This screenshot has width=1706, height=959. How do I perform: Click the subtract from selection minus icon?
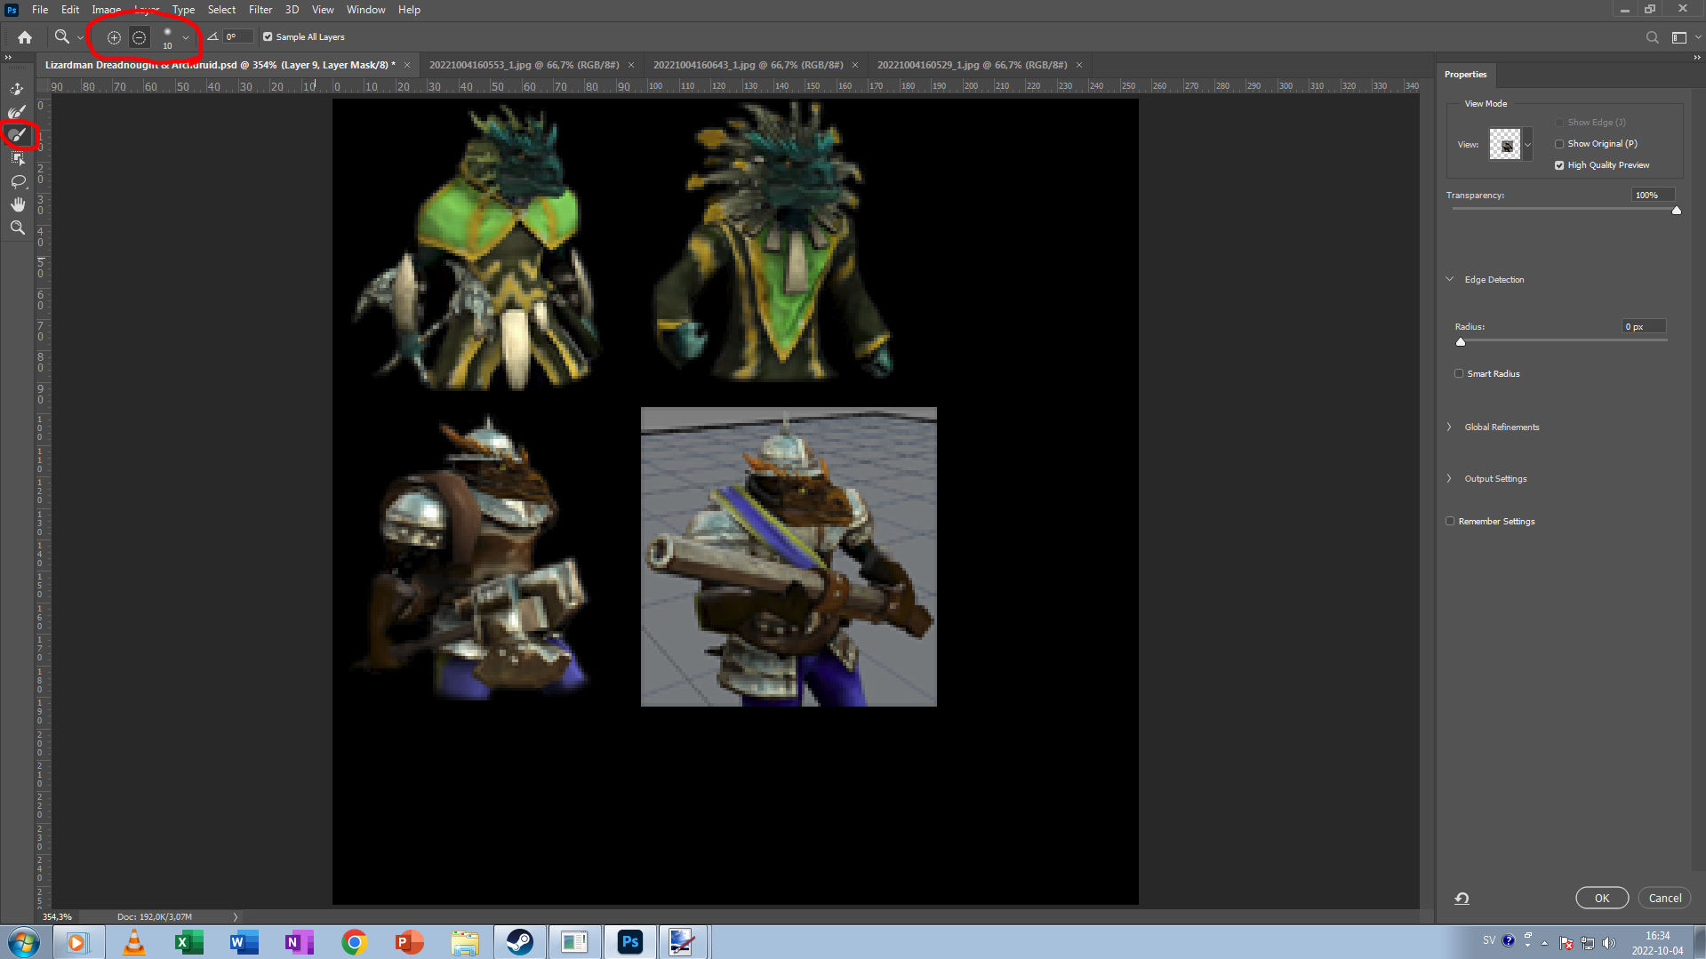(140, 37)
